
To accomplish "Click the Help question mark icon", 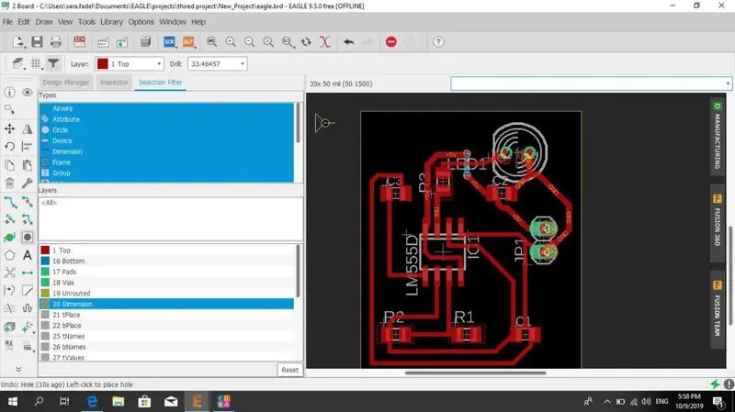I will (438, 42).
